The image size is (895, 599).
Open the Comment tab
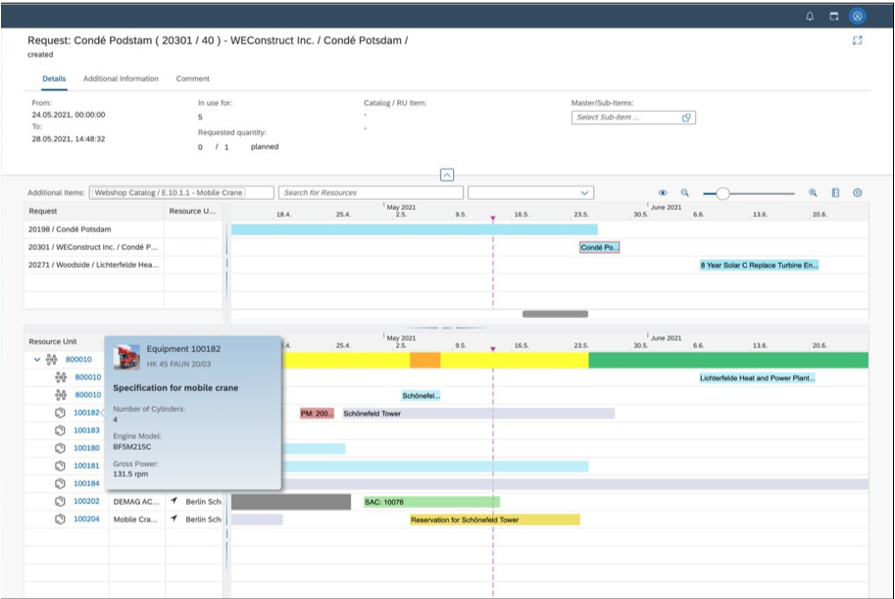(x=192, y=78)
